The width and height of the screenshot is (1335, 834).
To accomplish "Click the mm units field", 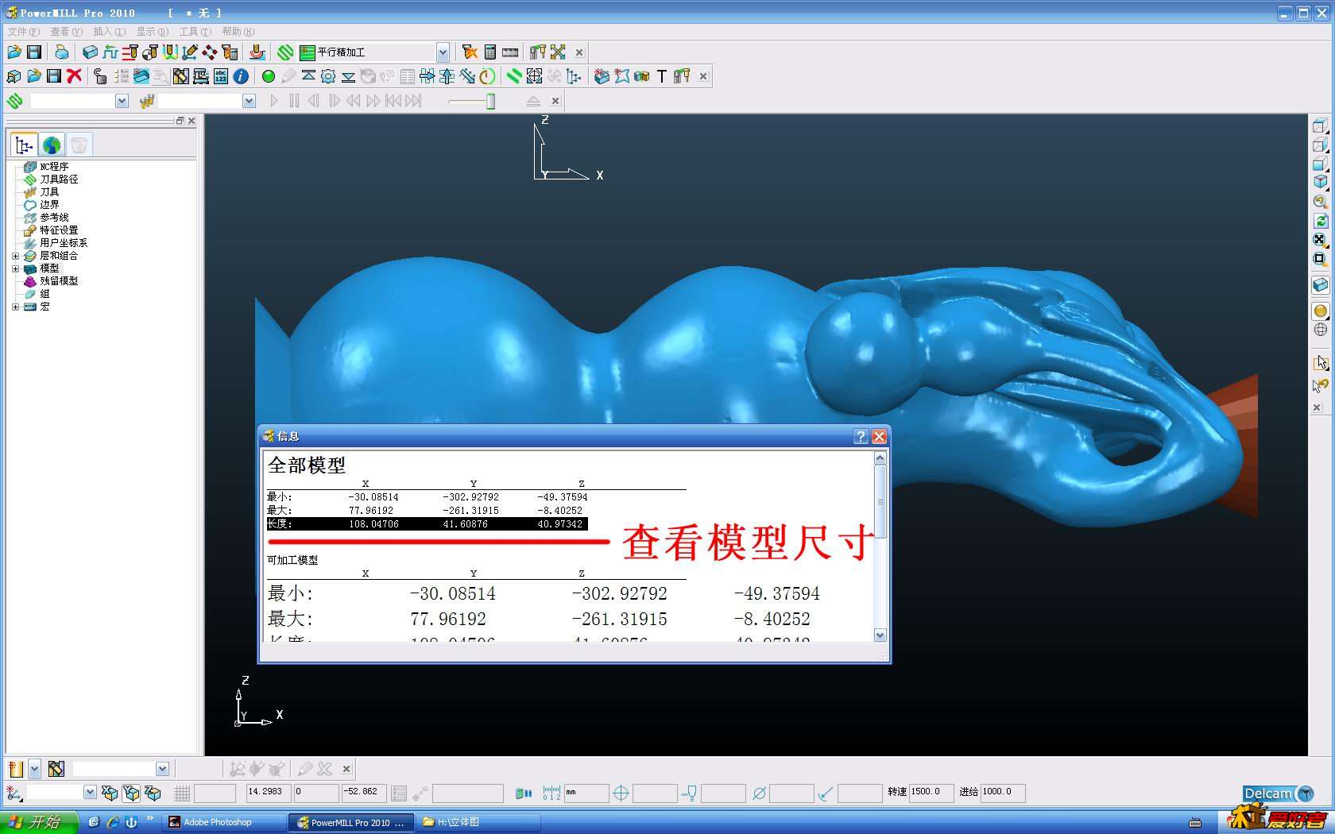I will click(586, 793).
